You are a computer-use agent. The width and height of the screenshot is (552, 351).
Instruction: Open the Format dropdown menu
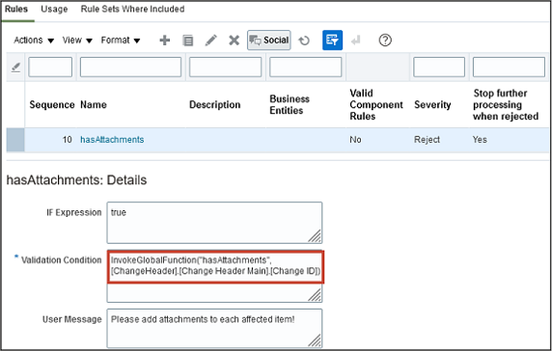tap(121, 40)
